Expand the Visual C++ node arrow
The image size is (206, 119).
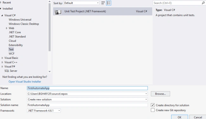coord(2,62)
